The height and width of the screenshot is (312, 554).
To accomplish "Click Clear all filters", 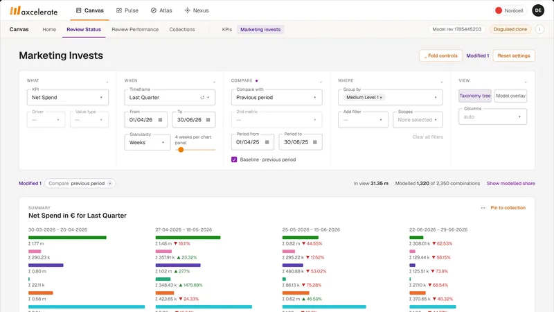I will (x=427, y=137).
